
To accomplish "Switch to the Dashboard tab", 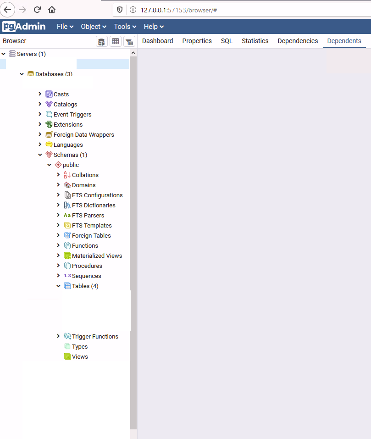I will (x=157, y=41).
